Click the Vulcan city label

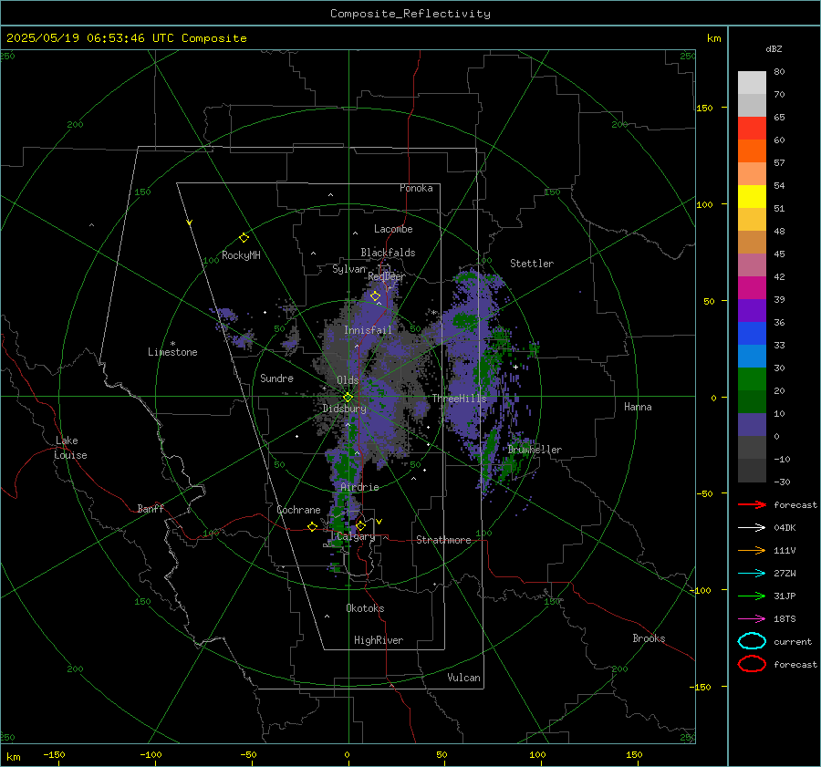(x=463, y=678)
